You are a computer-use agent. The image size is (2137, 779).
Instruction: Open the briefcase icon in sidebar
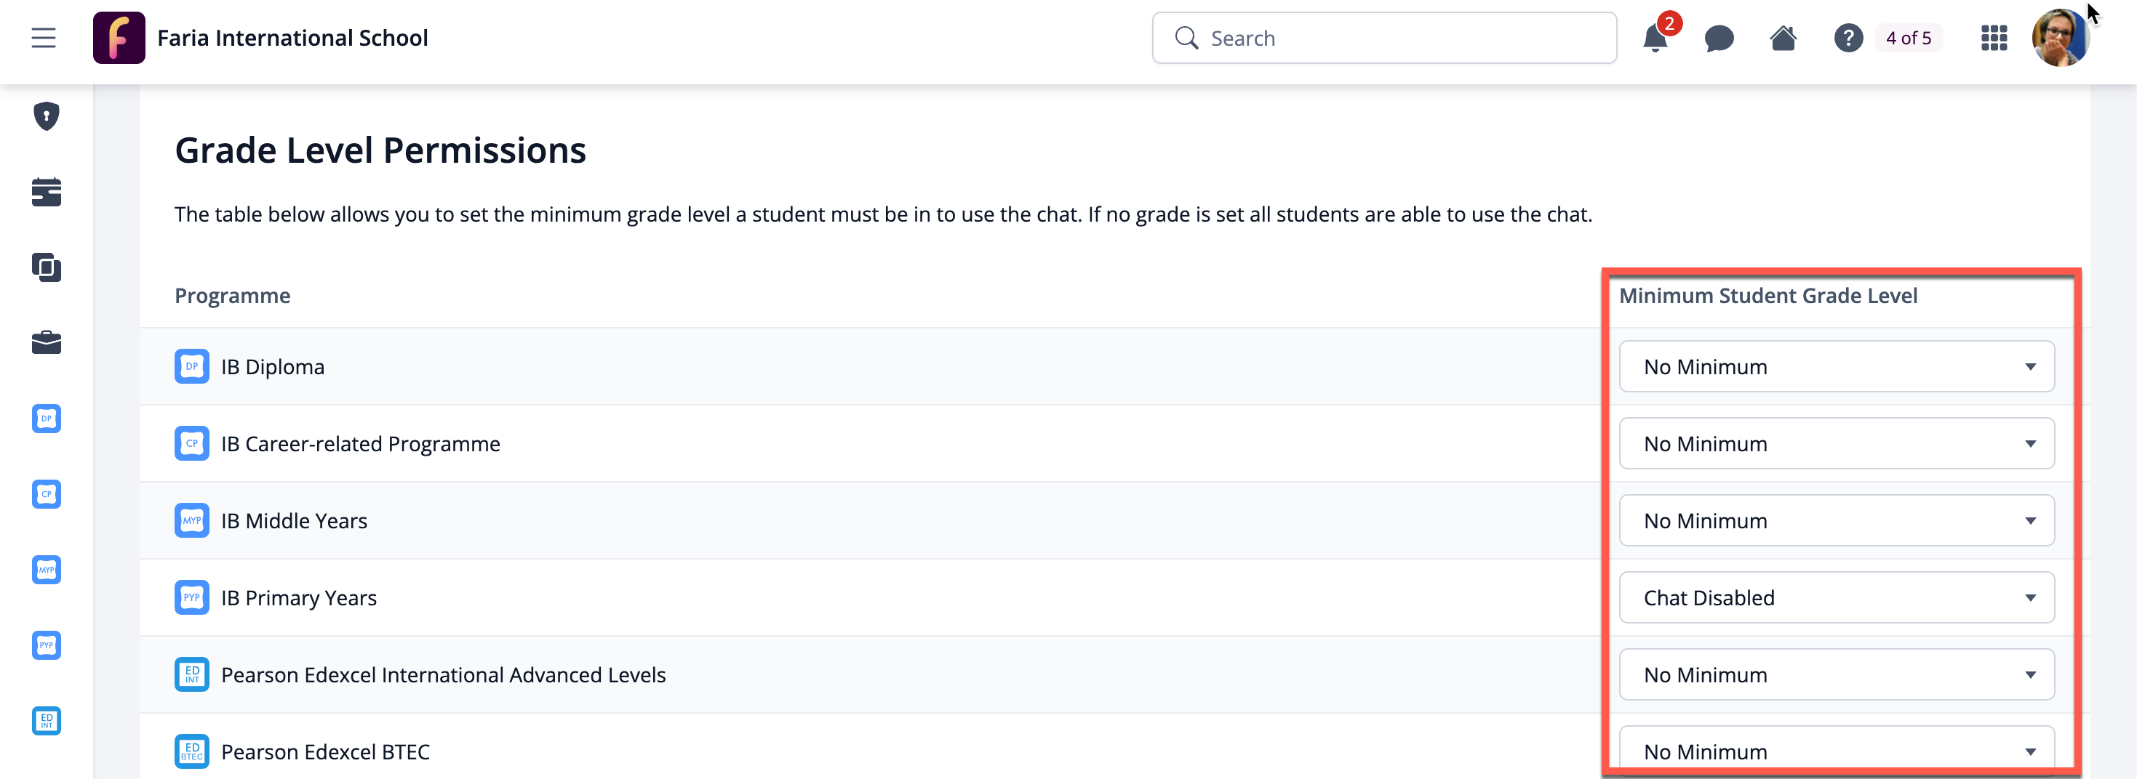click(47, 342)
